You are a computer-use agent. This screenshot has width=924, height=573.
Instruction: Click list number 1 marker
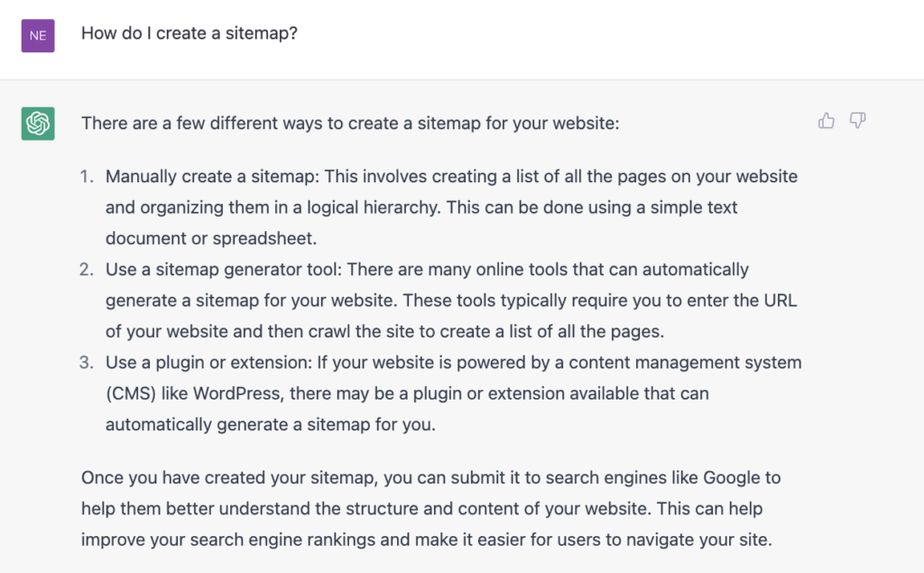click(87, 177)
